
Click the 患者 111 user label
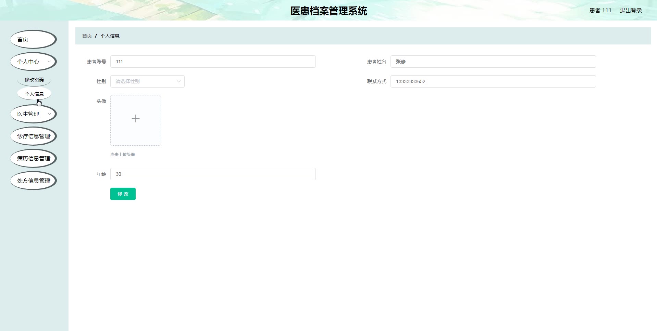pos(600,11)
